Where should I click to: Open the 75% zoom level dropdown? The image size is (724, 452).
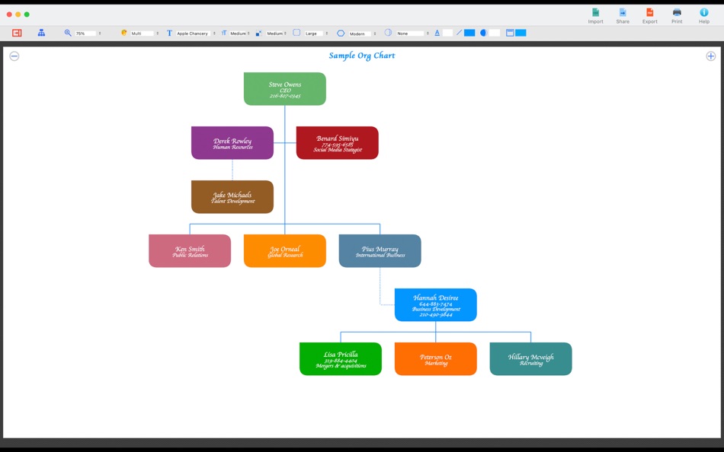click(88, 33)
